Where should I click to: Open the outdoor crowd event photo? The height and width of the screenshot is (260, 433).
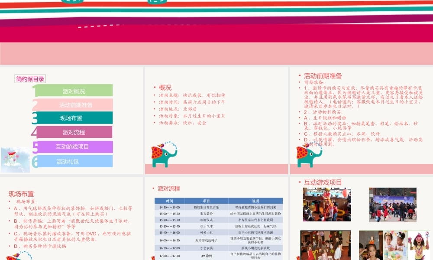393,205
